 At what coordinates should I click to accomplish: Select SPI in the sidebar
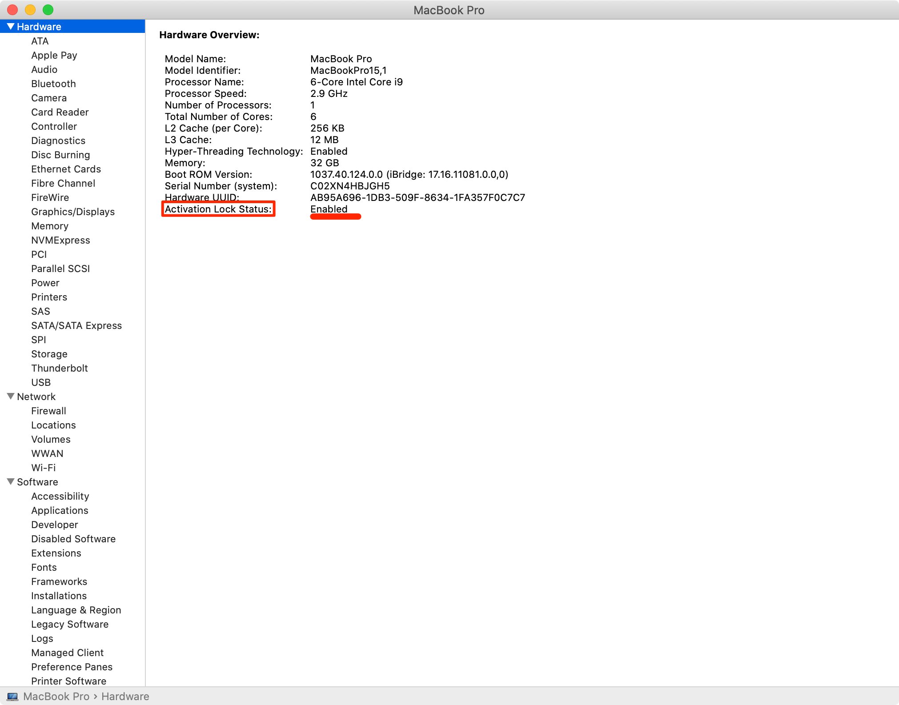click(39, 340)
